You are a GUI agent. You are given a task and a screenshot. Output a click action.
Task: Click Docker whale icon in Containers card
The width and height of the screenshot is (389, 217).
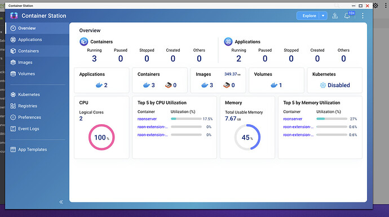point(147,85)
